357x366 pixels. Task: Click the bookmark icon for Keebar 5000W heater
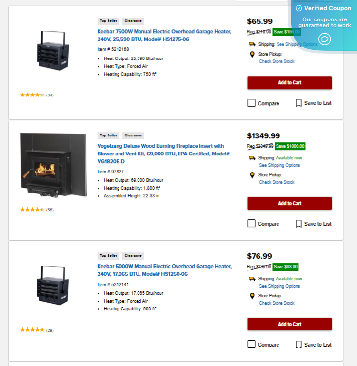click(x=298, y=345)
